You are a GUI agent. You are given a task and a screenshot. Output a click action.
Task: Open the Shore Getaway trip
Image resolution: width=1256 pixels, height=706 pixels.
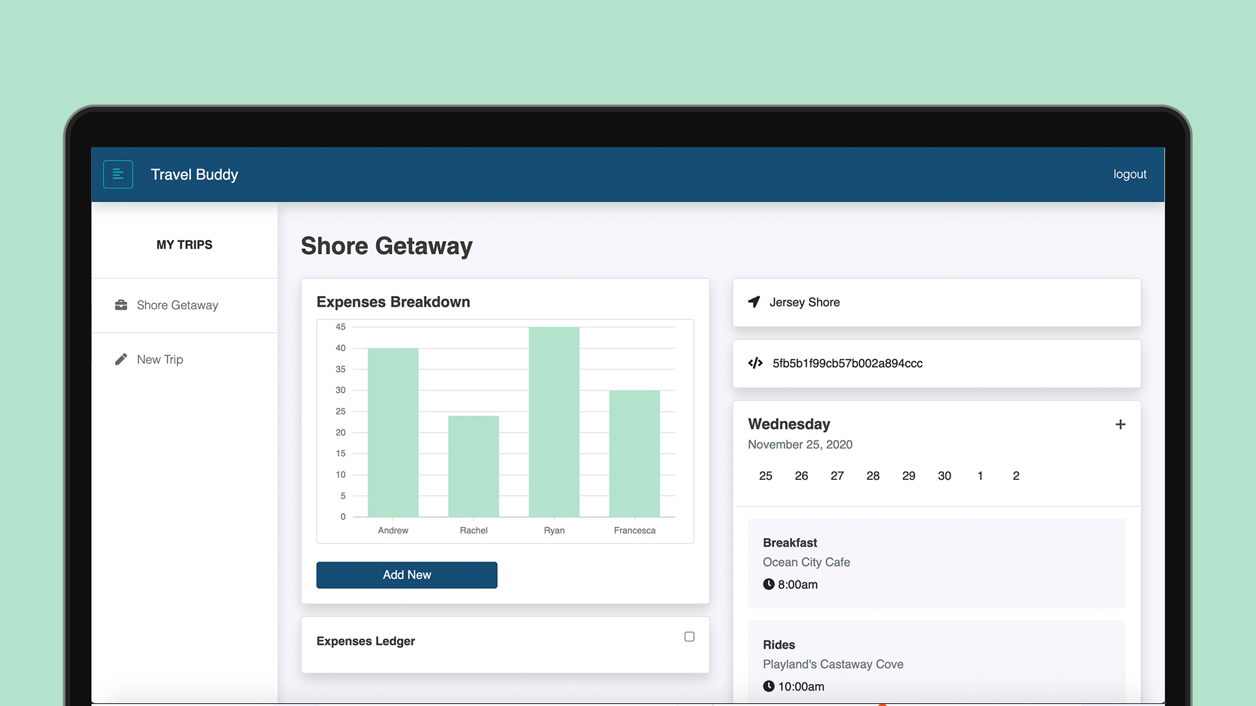pyautogui.click(x=178, y=304)
